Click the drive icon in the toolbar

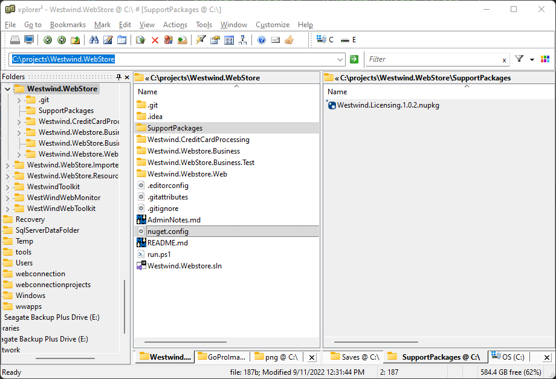tap(15, 40)
